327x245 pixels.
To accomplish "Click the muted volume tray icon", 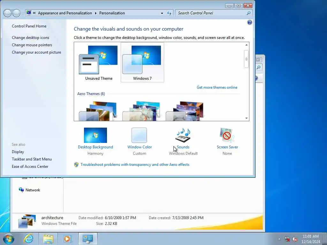I will [x=295, y=239].
